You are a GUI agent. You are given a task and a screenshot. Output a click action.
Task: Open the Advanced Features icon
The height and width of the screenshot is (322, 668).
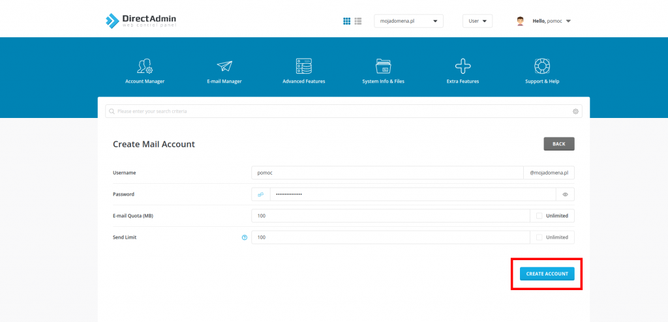click(x=303, y=66)
